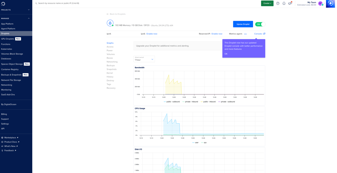Toggle the user series in CPU legend
Image resolution: width=337 pixels, height=173 pixels.
pos(195,142)
